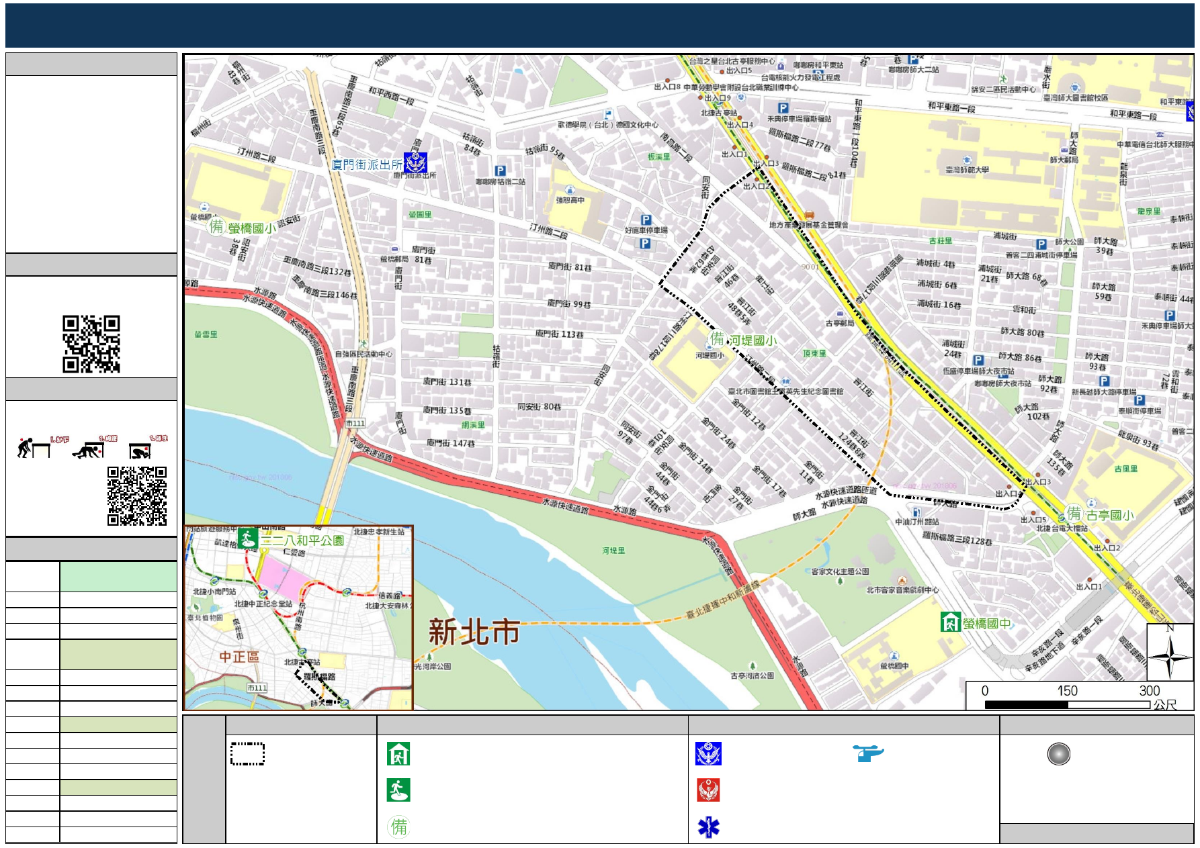1200x848 pixels.
Task: Click the green evacuation icon at 二二八和平公園
Action: point(248,538)
